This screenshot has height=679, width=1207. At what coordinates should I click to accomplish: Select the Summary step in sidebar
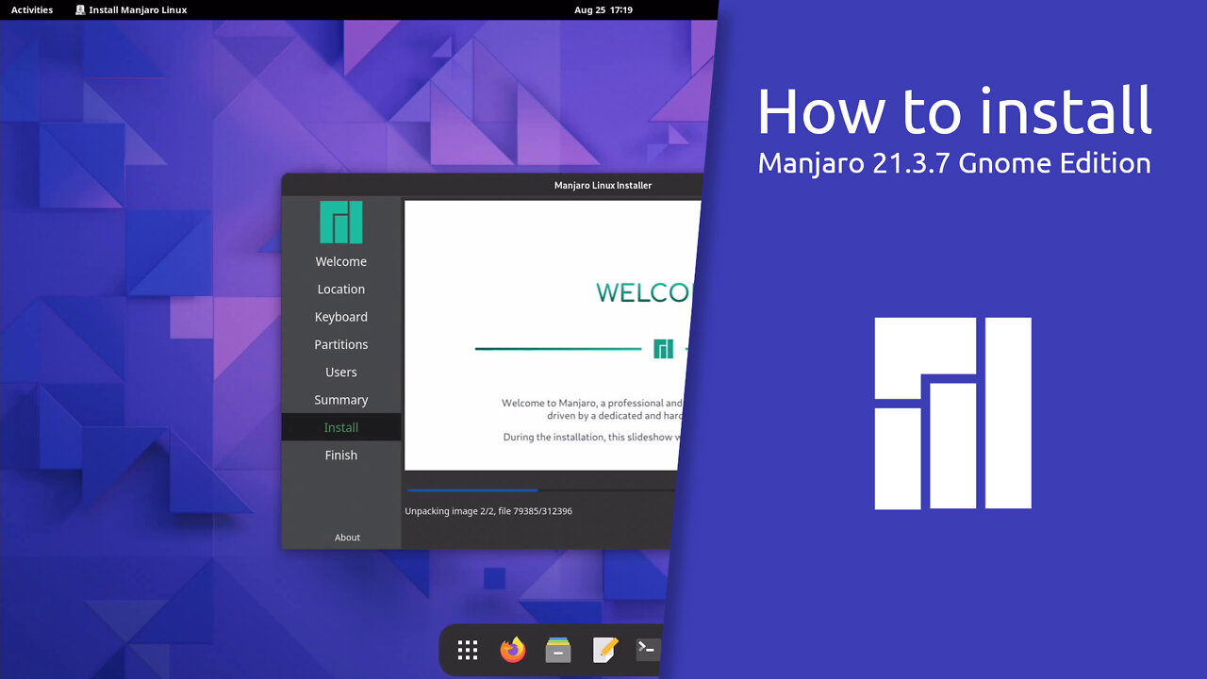[x=341, y=400]
